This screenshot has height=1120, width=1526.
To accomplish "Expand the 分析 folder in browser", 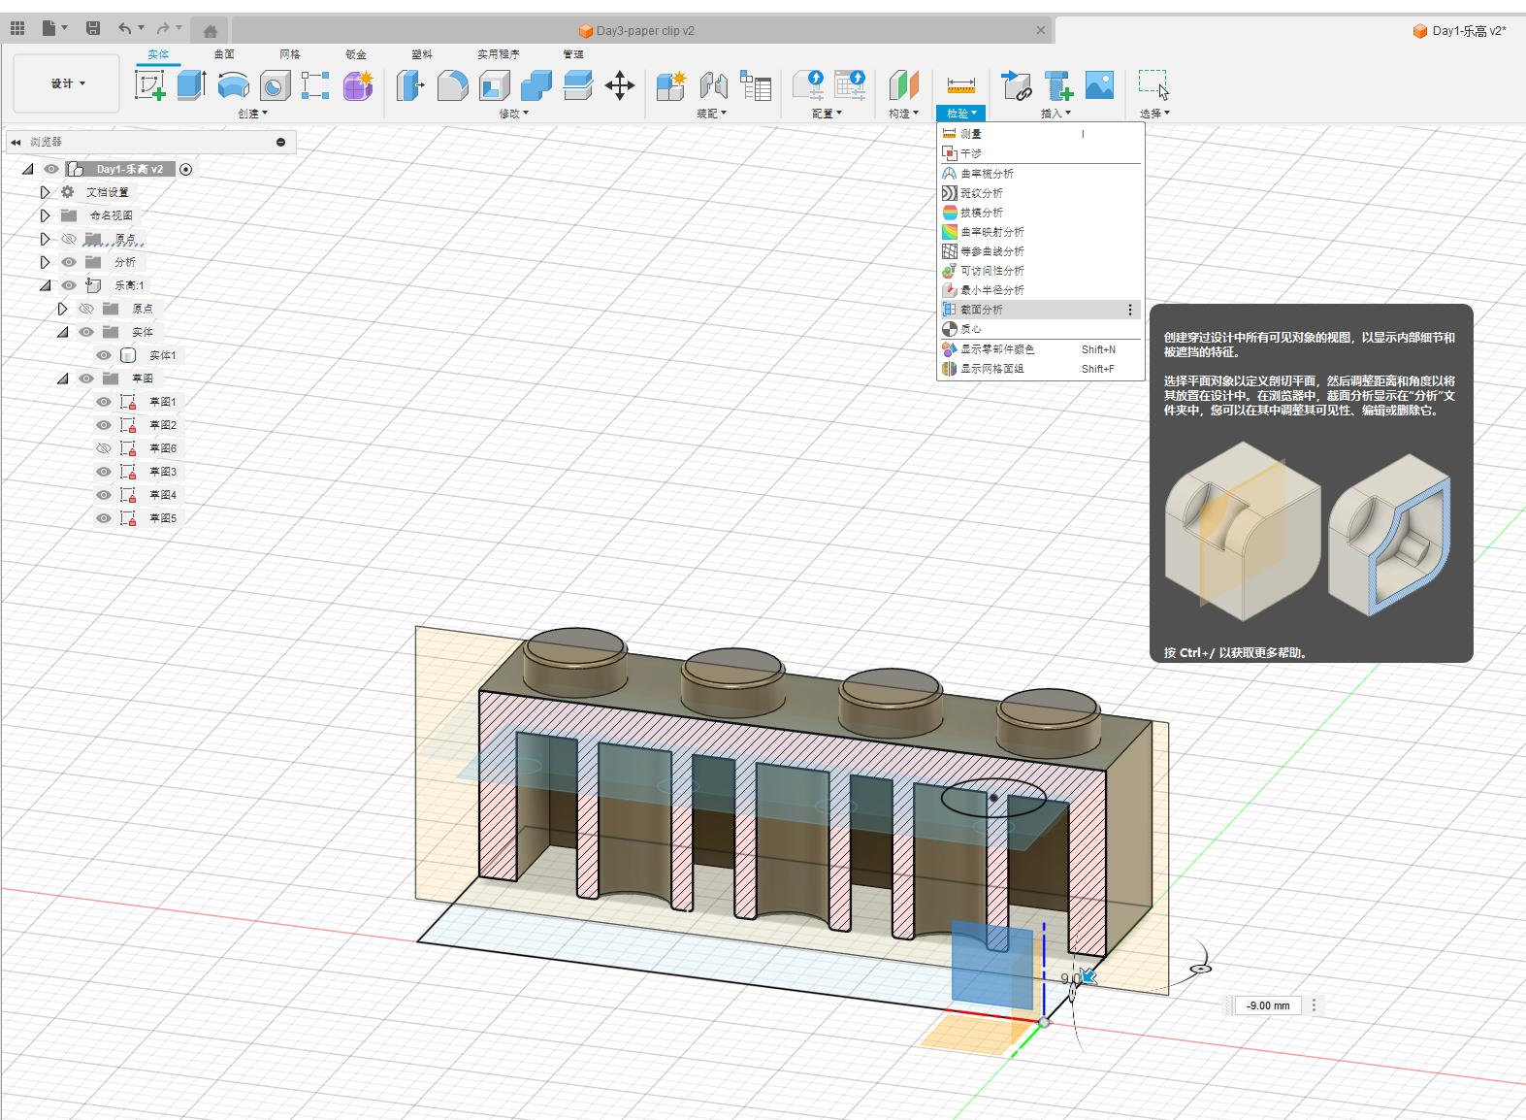I will point(45,262).
